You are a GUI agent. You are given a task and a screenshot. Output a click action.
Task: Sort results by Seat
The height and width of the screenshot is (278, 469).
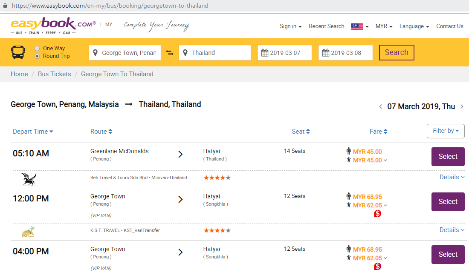pos(301,132)
